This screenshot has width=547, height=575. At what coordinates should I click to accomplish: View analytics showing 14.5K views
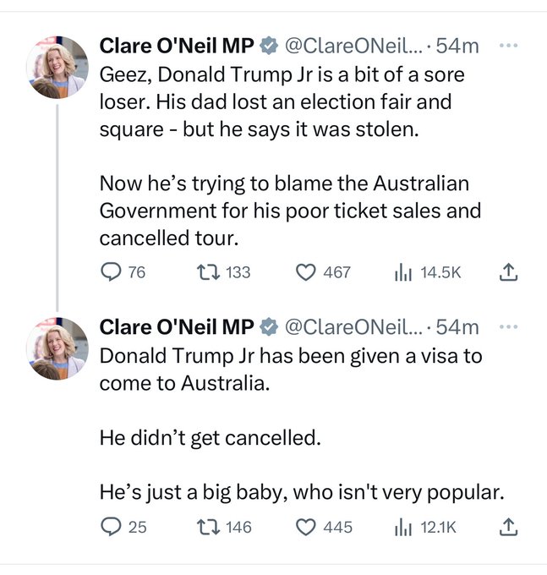coord(402,271)
